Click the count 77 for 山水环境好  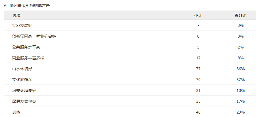tap(198, 69)
